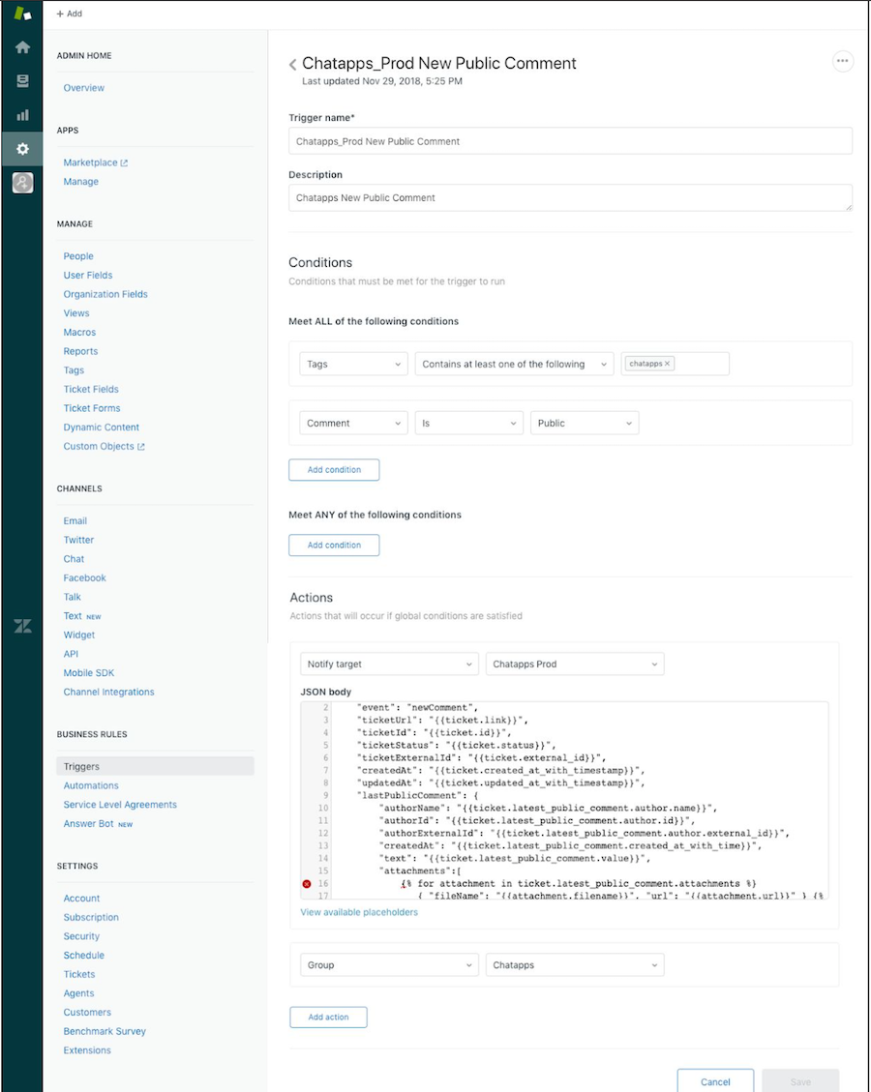Open Marketplace link under Apps
The image size is (871, 1092).
click(x=96, y=162)
